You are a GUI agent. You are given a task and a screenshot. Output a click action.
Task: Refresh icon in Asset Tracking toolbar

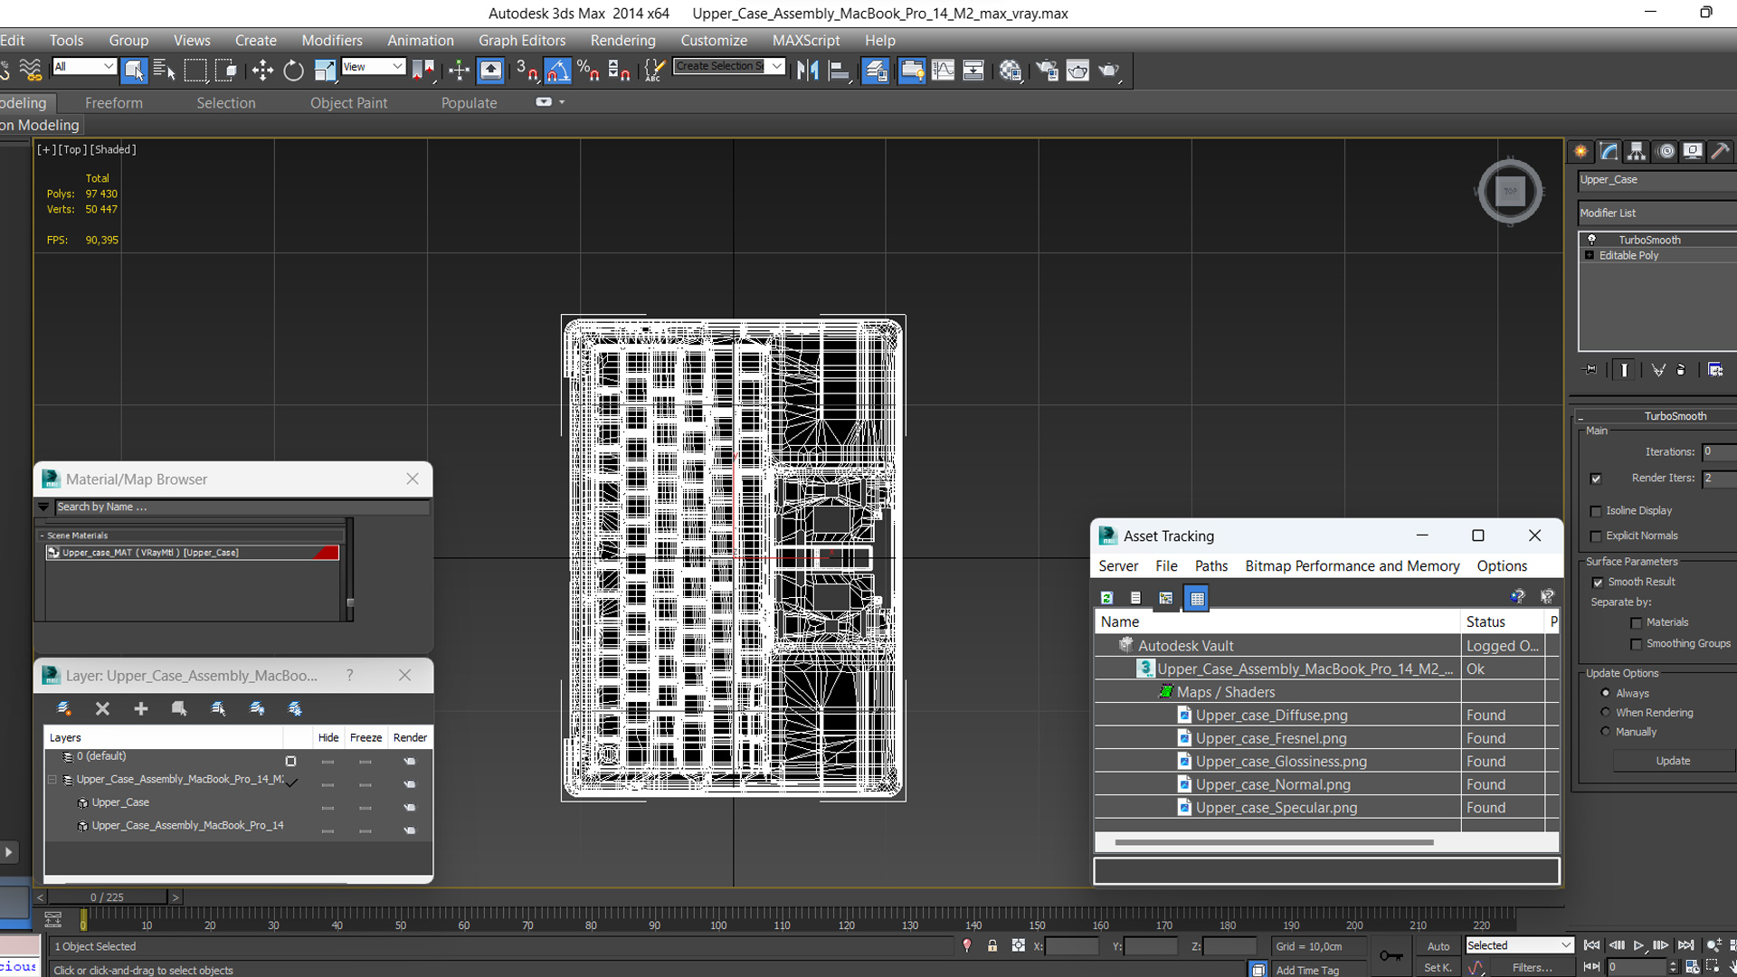click(x=1106, y=598)
